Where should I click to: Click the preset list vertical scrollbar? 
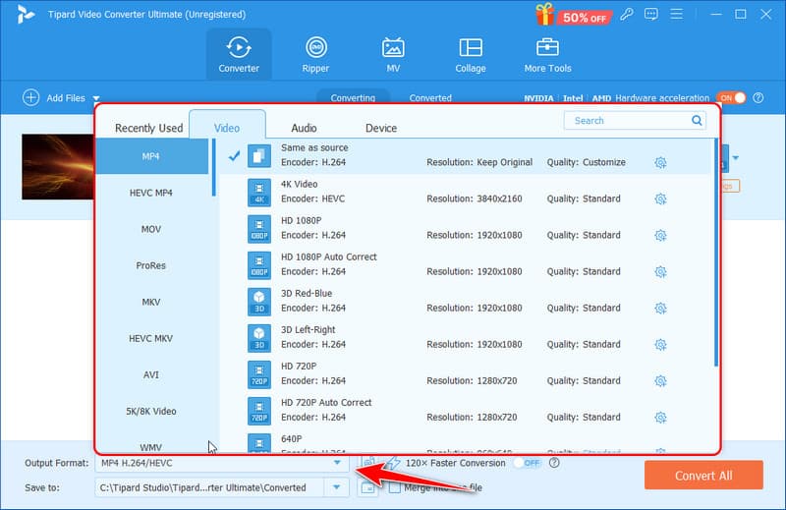(x=716, y=253)
